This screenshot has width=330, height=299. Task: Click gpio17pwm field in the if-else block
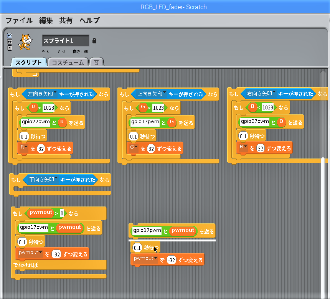coord(34,228)
